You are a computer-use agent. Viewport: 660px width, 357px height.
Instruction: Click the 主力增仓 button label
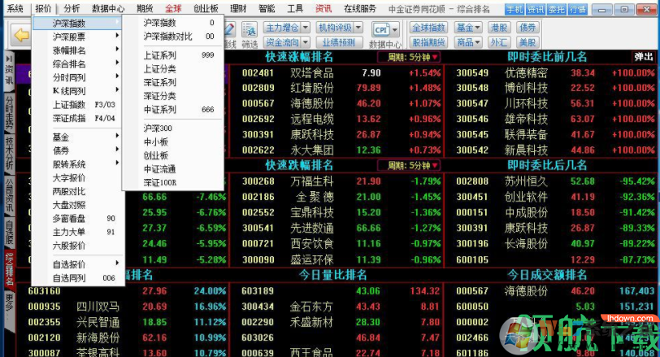[282, 28]
